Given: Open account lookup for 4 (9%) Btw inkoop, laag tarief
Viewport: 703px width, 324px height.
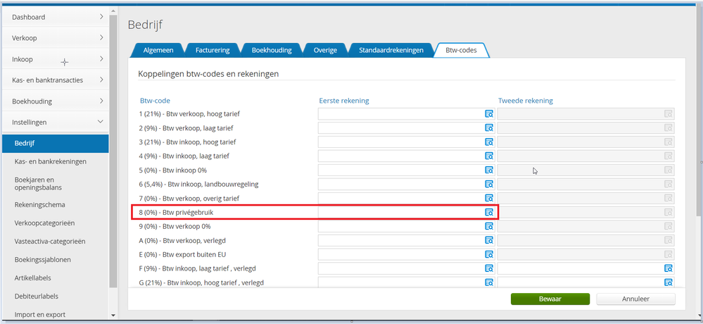Looking at the screenshot, I should [x=488, y=156].
